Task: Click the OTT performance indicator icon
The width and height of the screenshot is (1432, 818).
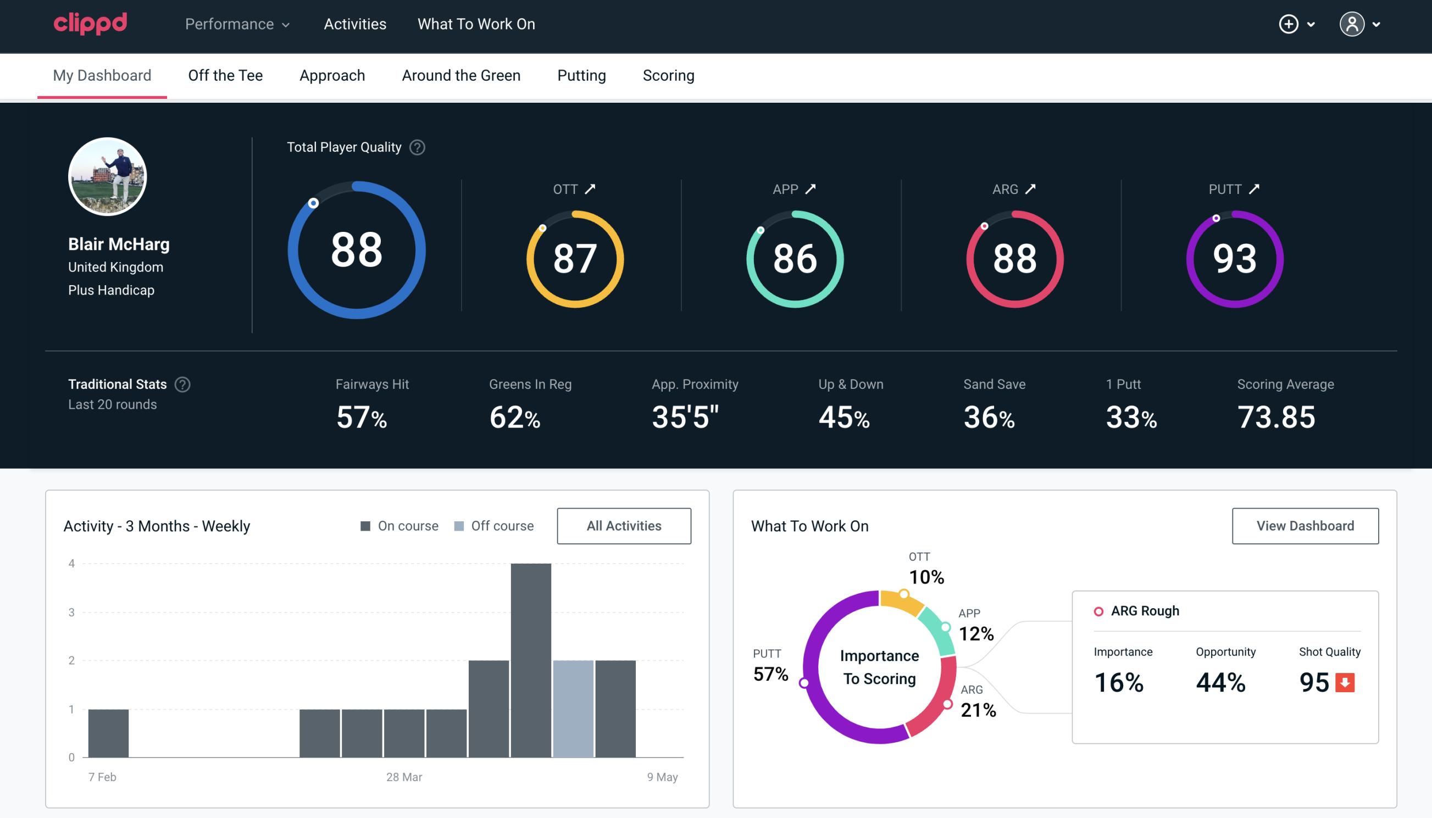Action: coord(591,189)
